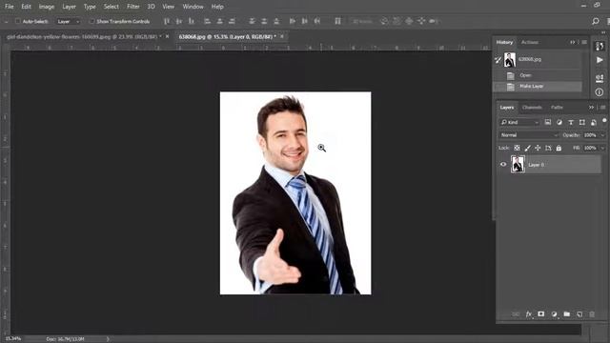Screen dimensions: 610x343
Task: Open the layer filter Kind dropdown
Action: point(520,122)
